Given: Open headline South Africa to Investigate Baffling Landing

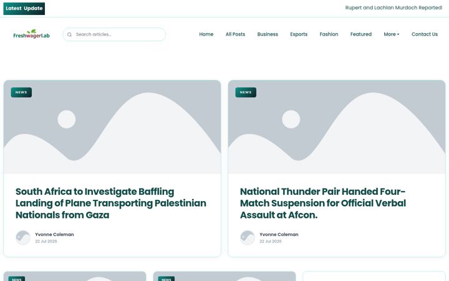Looking at the screenshot, I should [111, 203].
